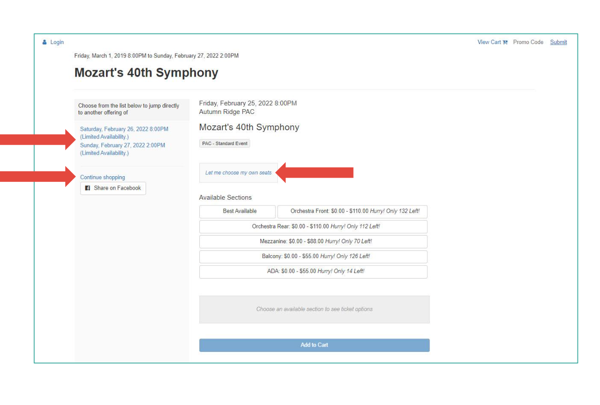
Task: Select the ADA section
Action: coord(313,271)
